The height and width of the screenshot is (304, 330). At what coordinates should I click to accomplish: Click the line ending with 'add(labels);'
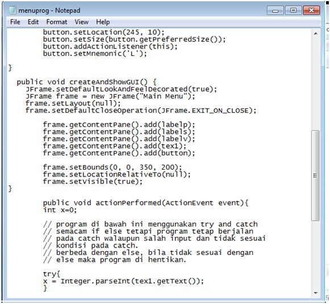tap(119, 132)
